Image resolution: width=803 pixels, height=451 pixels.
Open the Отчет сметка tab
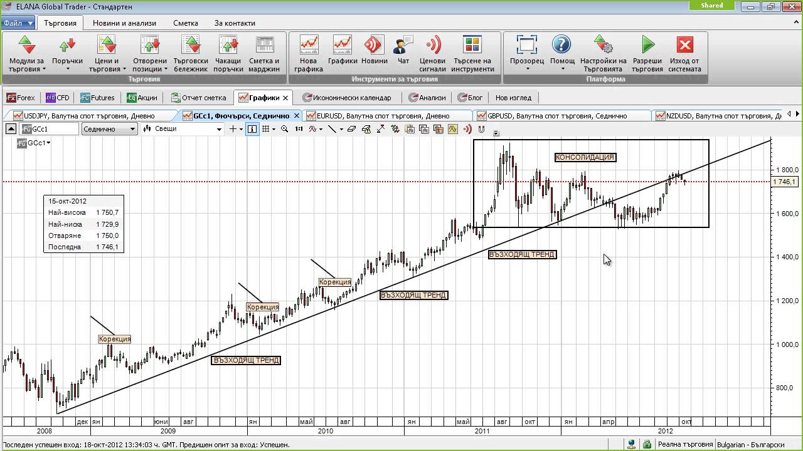pos(198,98)
